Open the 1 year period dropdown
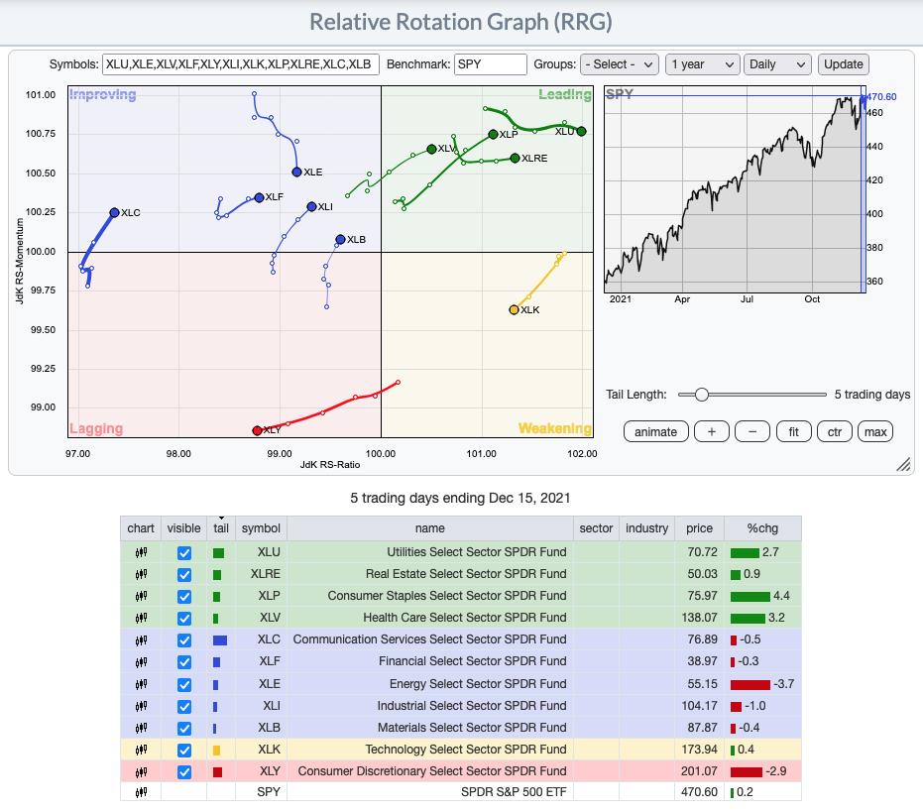Screen dimensions: 923x812 pyautogui.click(x=702, y=64)
